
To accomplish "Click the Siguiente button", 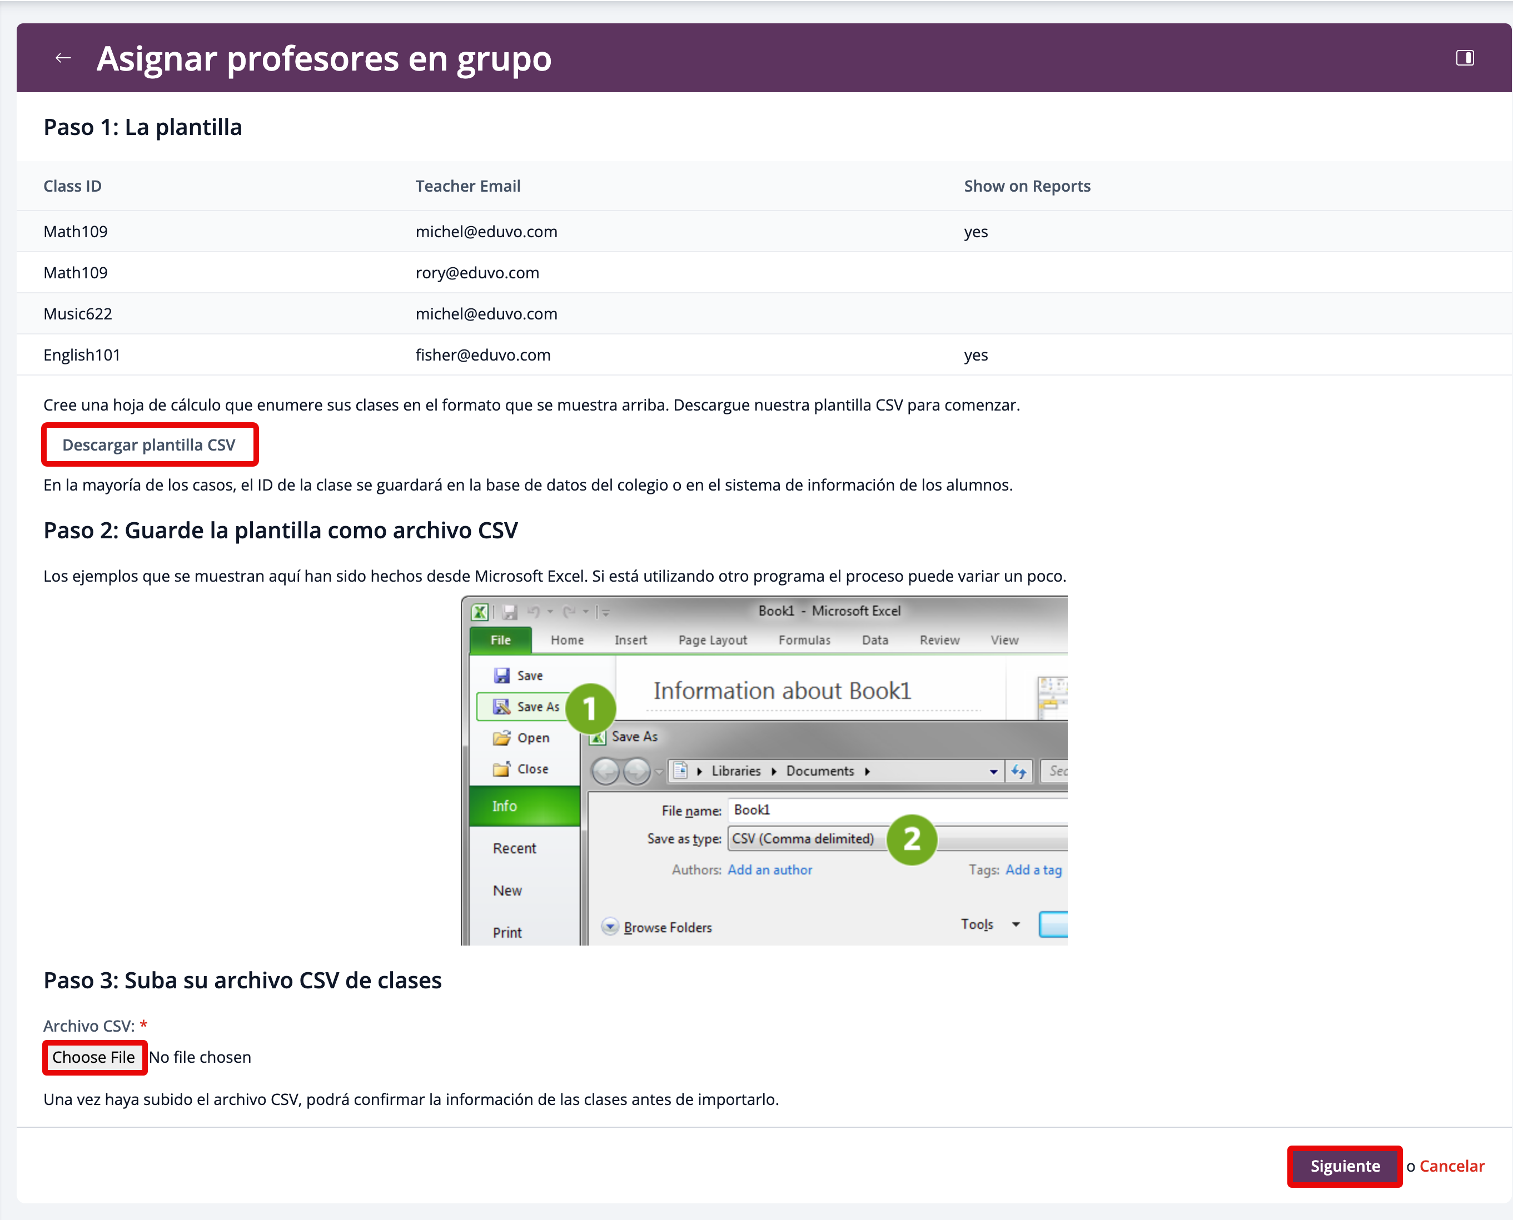I will click(1344, 1166).
